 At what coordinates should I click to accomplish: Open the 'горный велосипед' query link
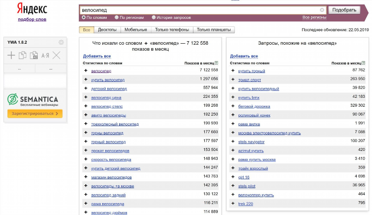click(x=109, y=142)
